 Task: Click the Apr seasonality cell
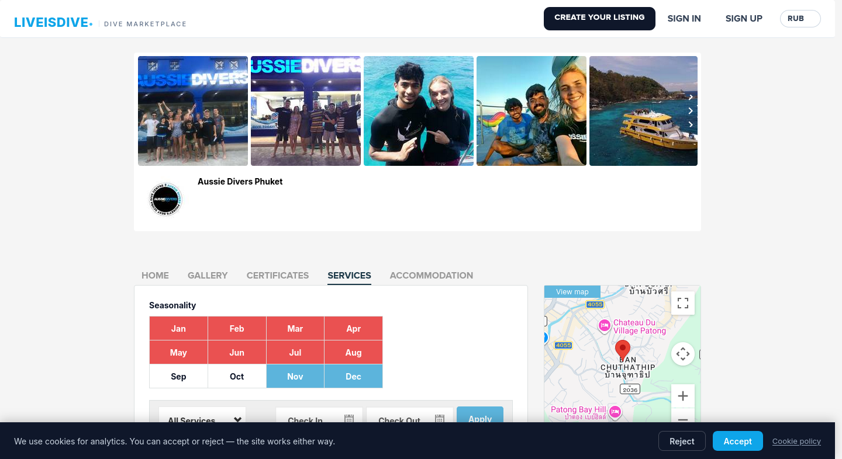[353, 328]
